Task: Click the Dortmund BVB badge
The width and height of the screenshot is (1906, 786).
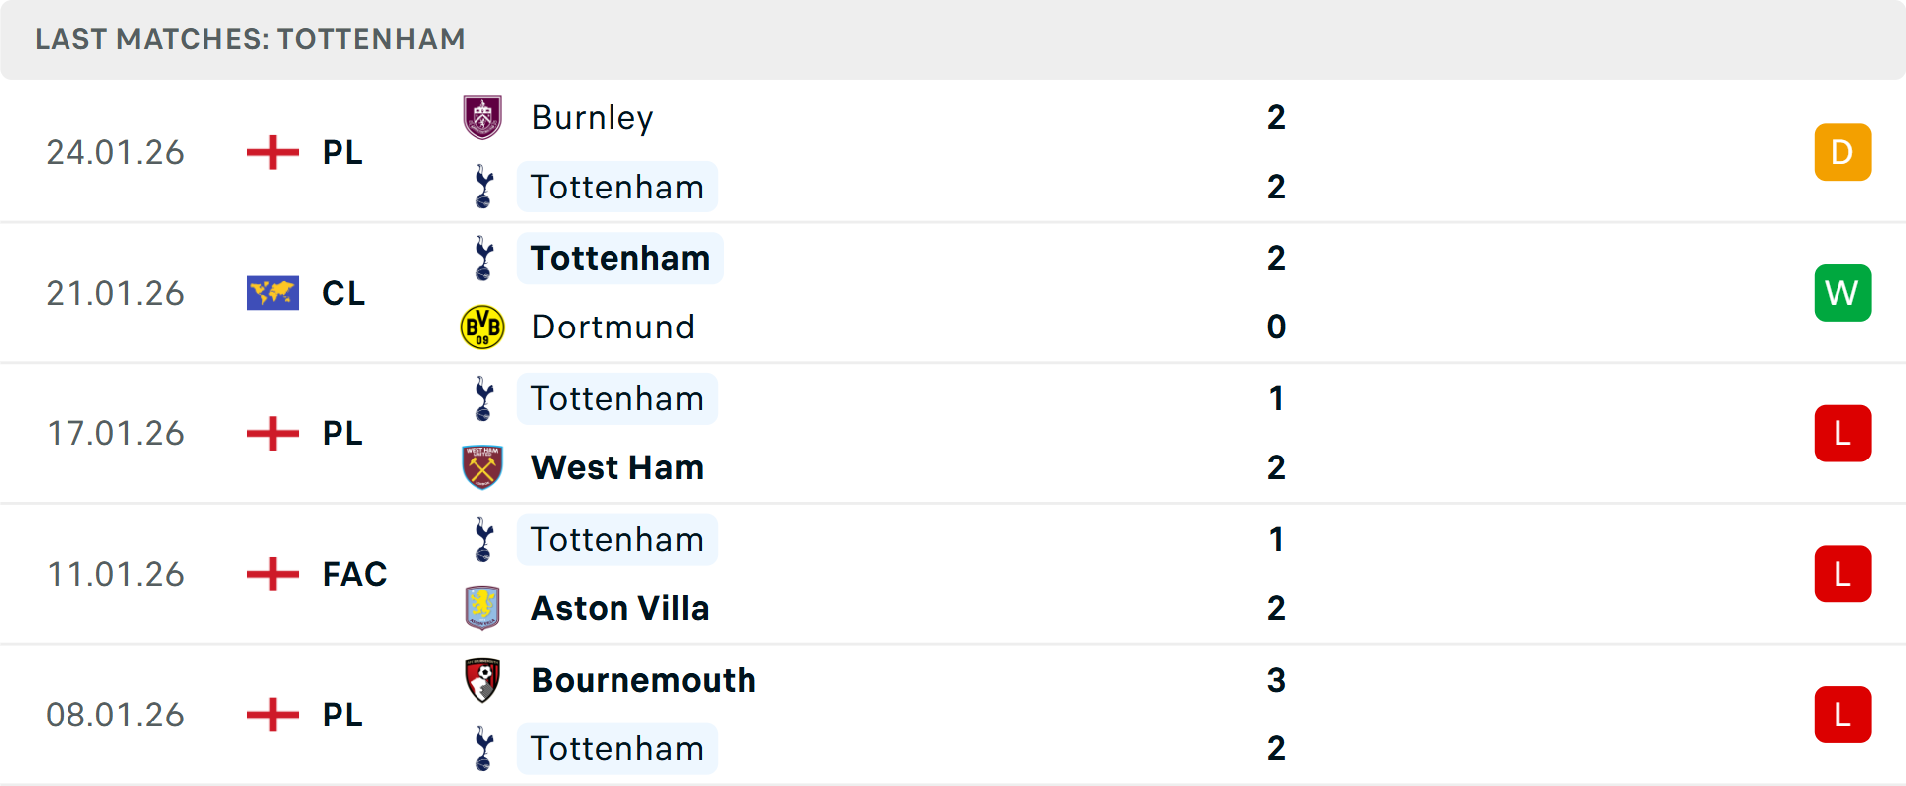Action: click(x=483, y=327)
